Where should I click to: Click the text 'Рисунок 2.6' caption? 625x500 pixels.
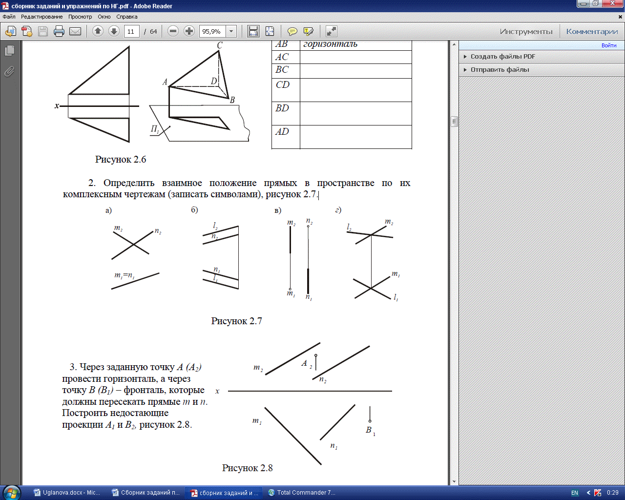tap(121, 160)
